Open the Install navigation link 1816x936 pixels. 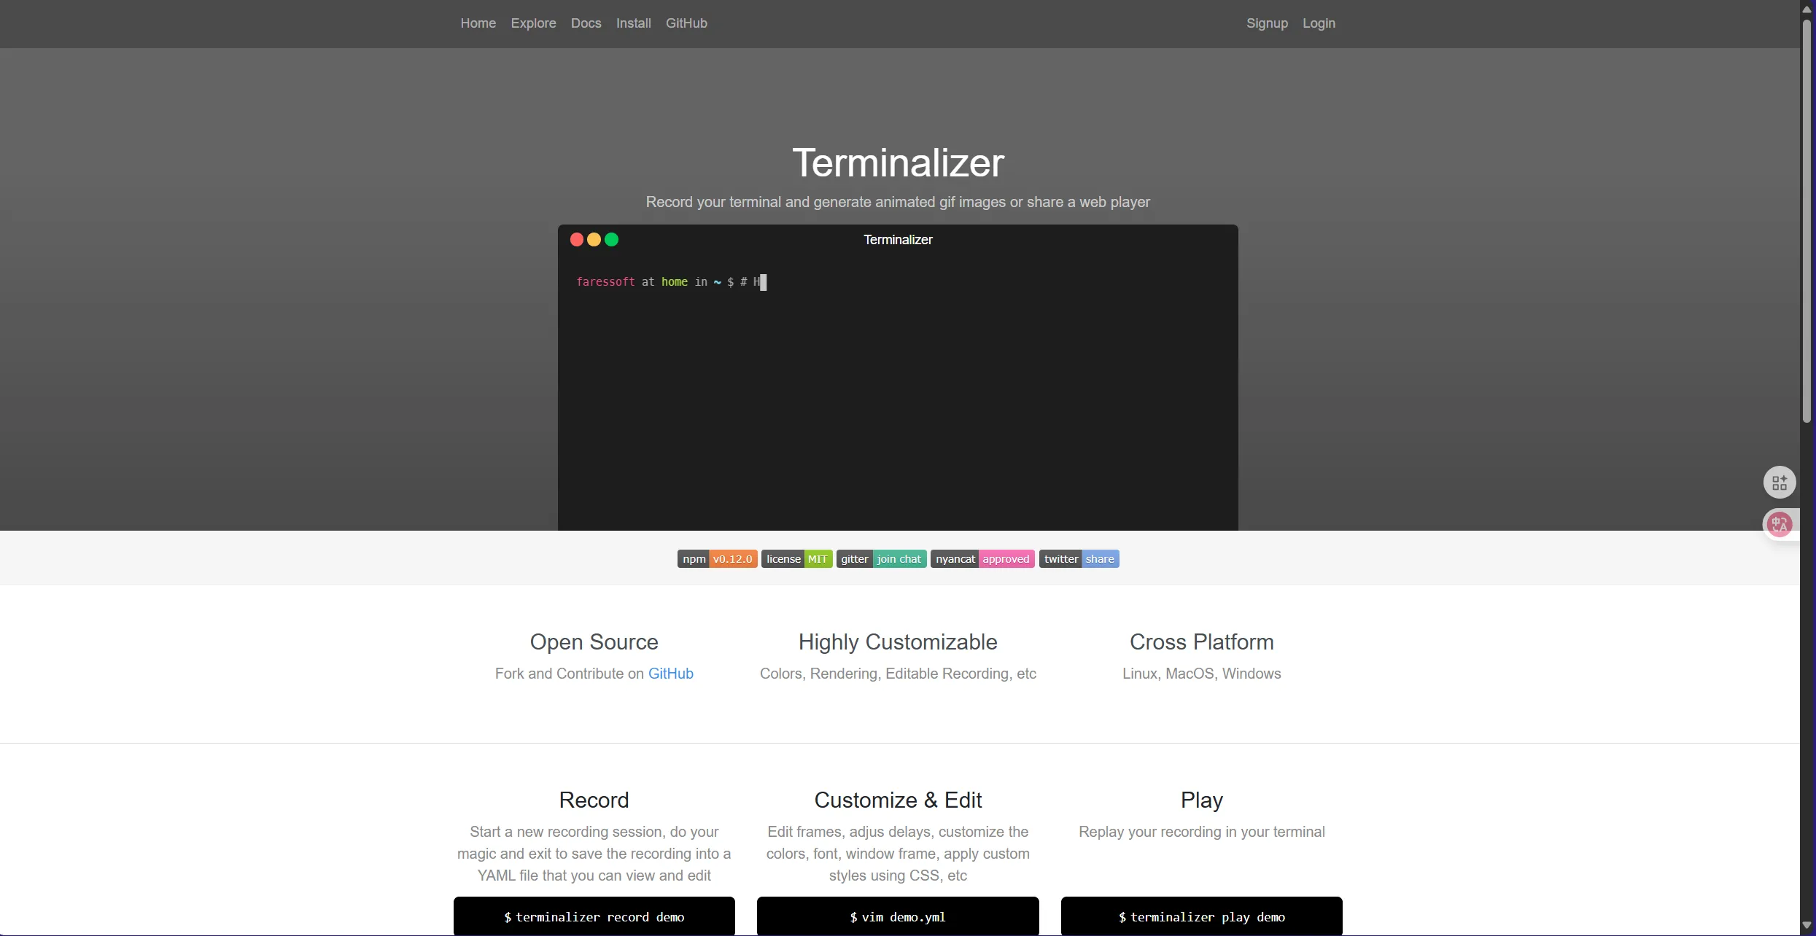coord(633,23)
